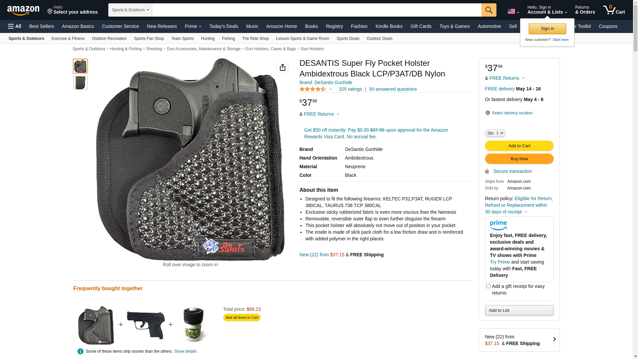The image size is (638, 359).
Task: Expand the Sports & Outdoors search category dropdown
Action: click(130, 10)
